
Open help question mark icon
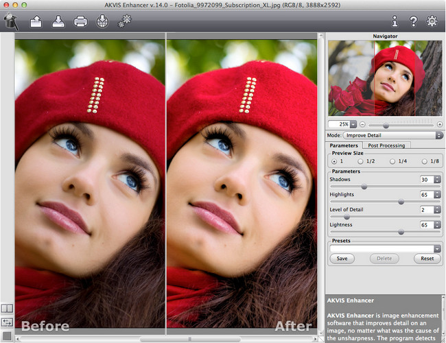tap(413, 22)
